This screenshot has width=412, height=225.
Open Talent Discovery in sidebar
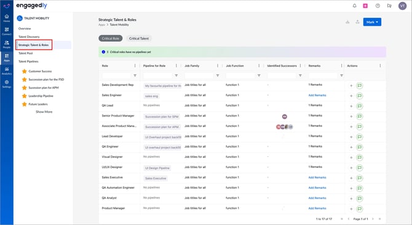point(29,37)
